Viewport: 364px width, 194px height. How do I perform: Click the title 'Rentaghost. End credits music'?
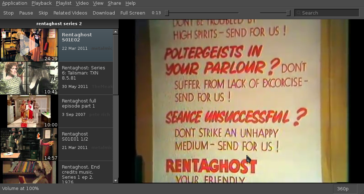(x=81, y=174)
